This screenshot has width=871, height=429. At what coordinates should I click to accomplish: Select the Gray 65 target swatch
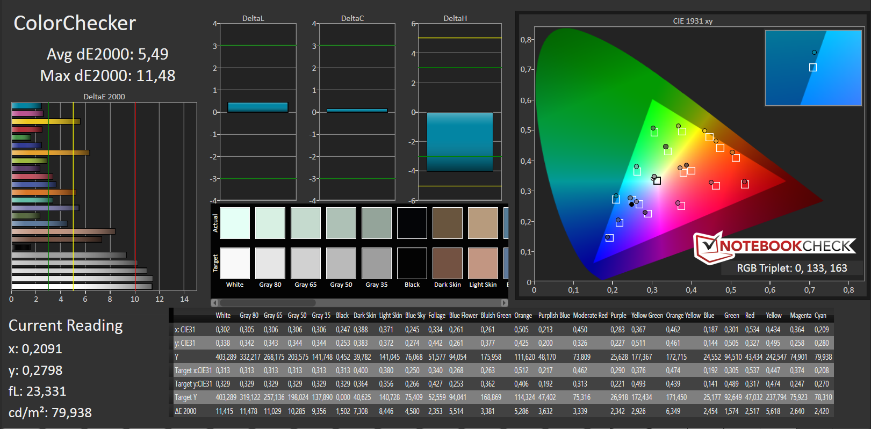coord(306,263)
